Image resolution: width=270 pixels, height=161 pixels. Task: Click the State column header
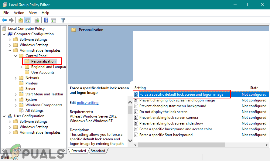point(254,88)
